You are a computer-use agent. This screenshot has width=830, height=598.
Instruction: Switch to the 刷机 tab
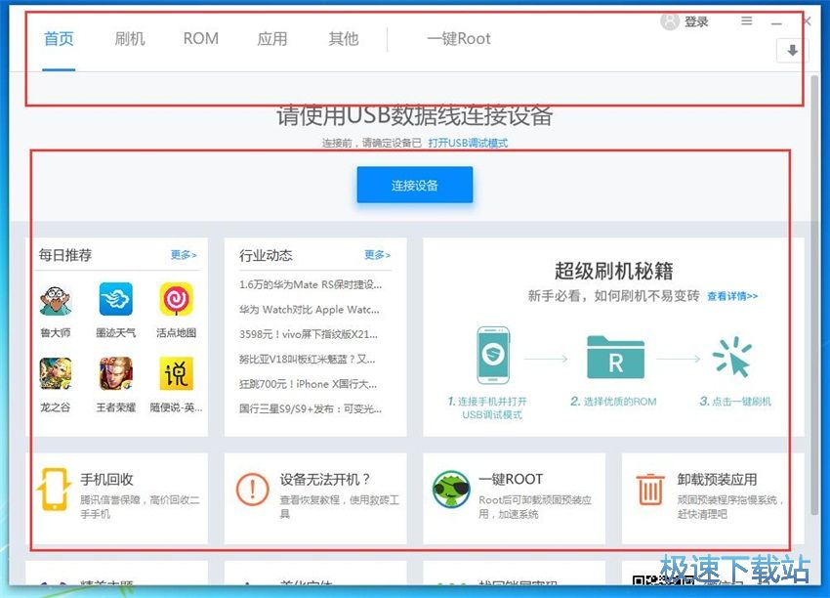click(130, 39)
